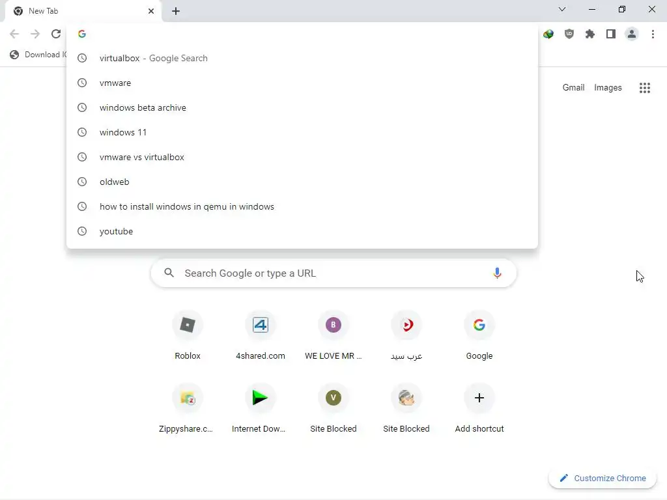Focus the Search Google or type a URL box

[x=333, y=273]
